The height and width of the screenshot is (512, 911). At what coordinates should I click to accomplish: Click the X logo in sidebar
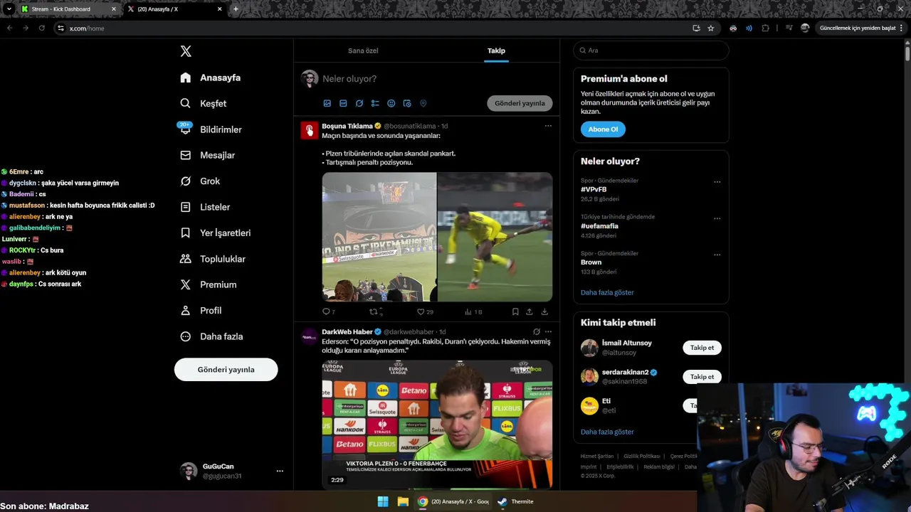click(x=186, y=51)
